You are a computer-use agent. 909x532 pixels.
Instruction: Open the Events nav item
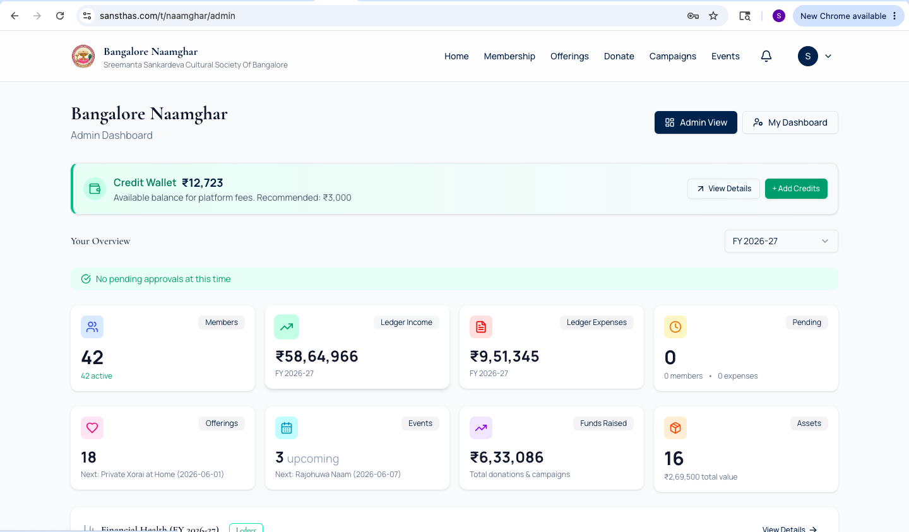coord(725,56)
